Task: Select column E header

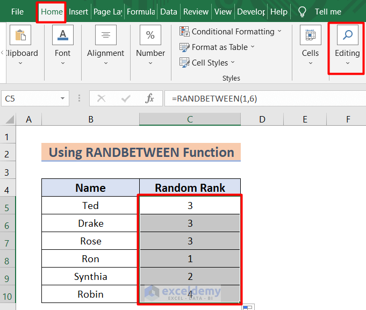Action: coord(305,119)
